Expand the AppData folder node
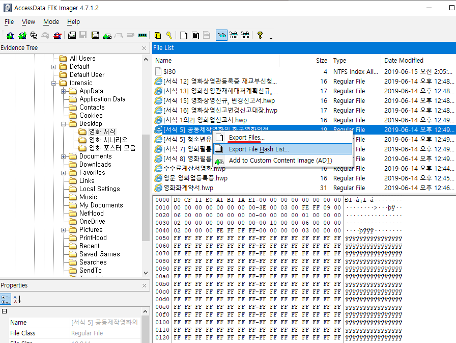Viewport: 456px width, 343px height. click(63, 91)
